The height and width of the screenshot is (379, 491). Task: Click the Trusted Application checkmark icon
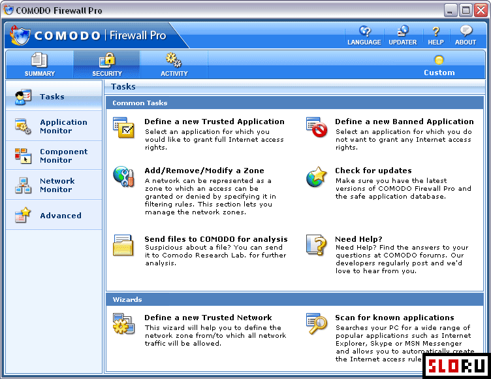pyautogui.click(x=123, y=127)
